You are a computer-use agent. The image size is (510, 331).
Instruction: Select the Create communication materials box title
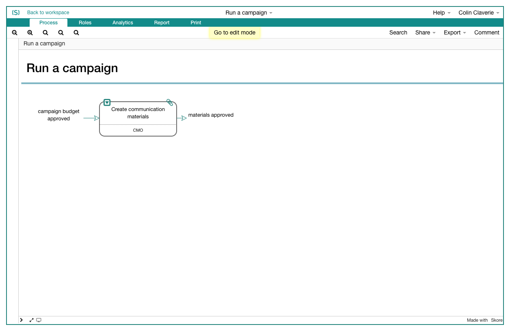point(138,113)
